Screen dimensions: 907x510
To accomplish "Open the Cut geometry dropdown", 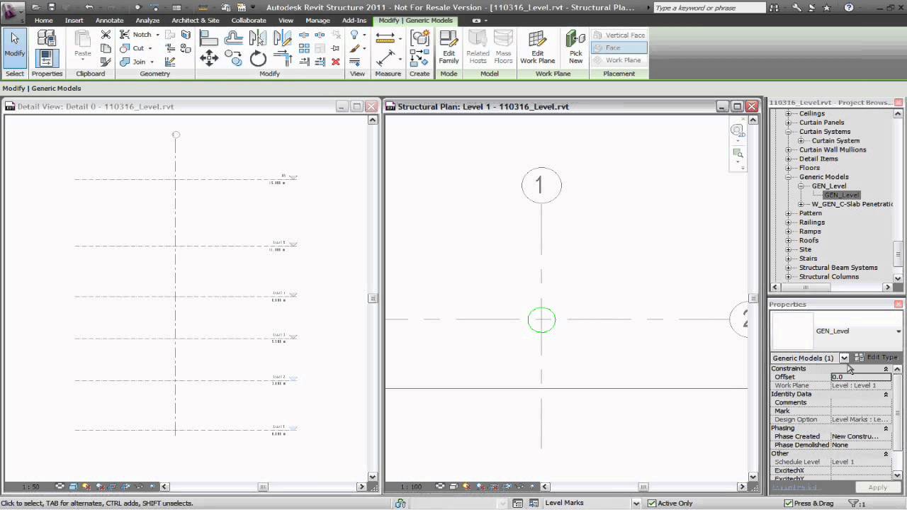I will 150,48.
